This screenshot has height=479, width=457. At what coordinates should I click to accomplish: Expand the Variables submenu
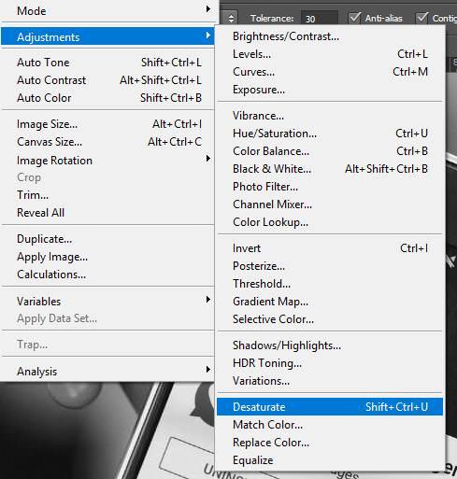(107, 301)
